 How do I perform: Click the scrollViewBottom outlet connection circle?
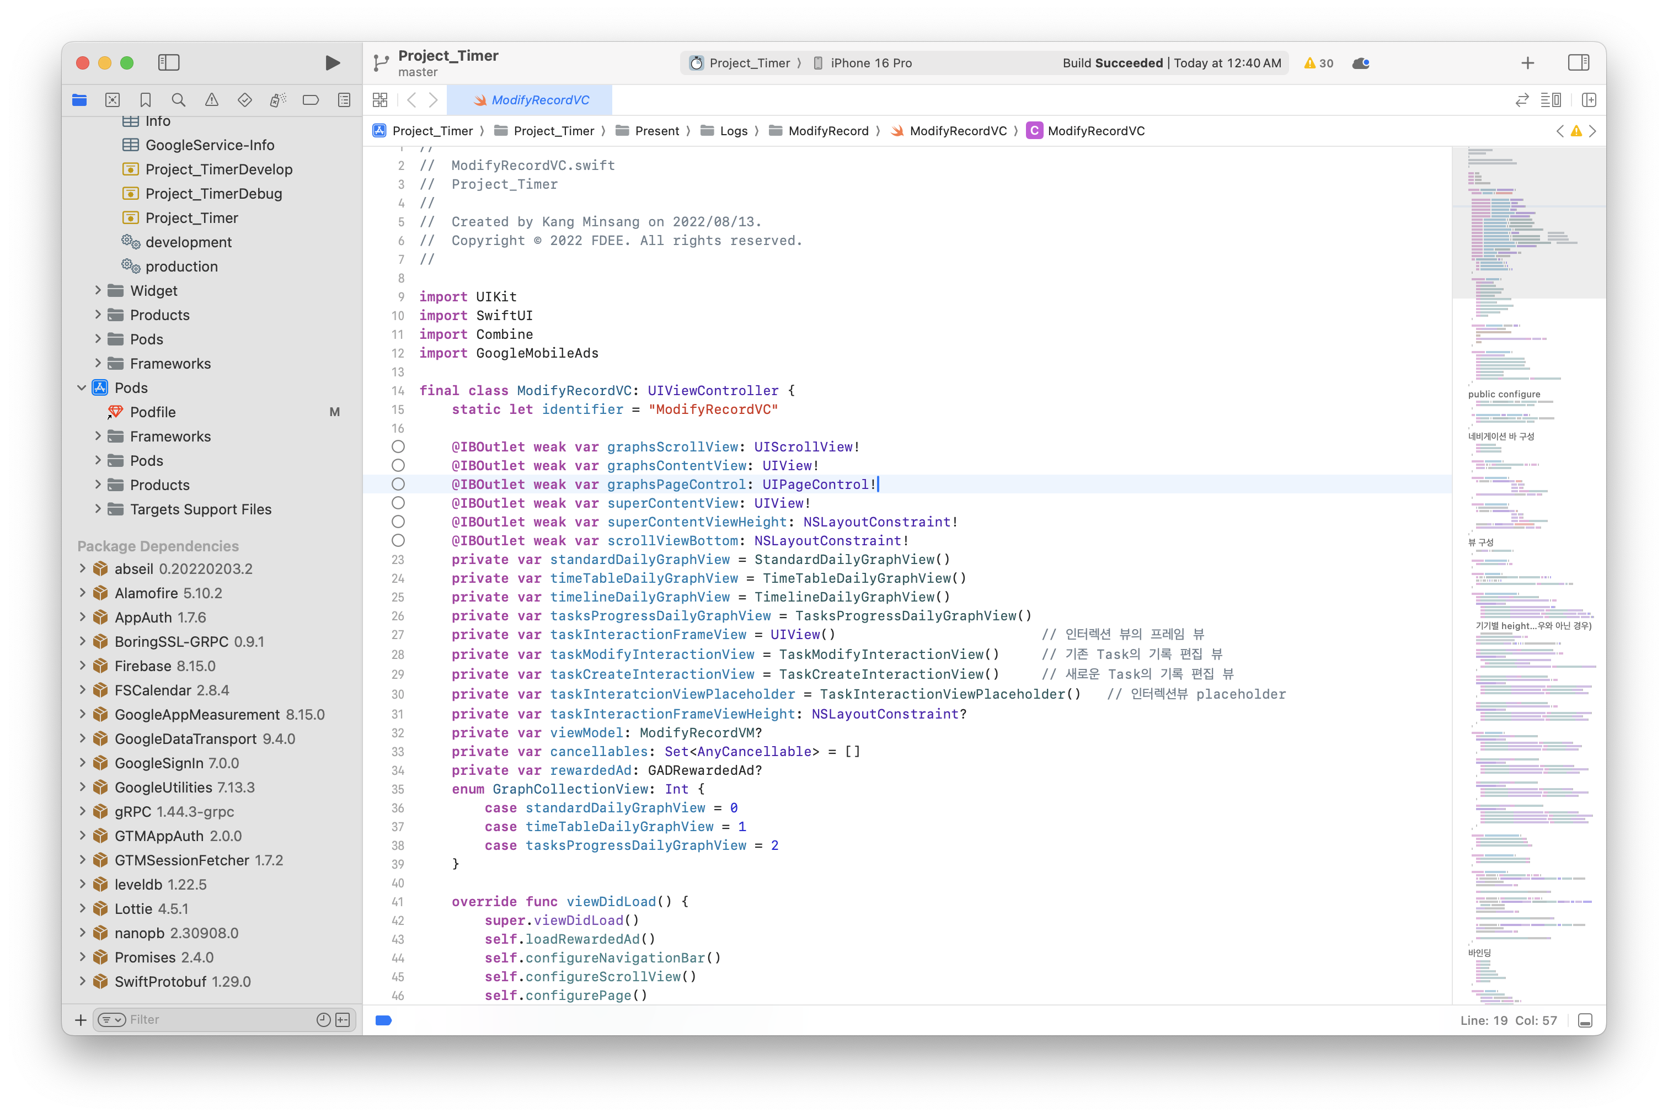[x=398, y=541]
